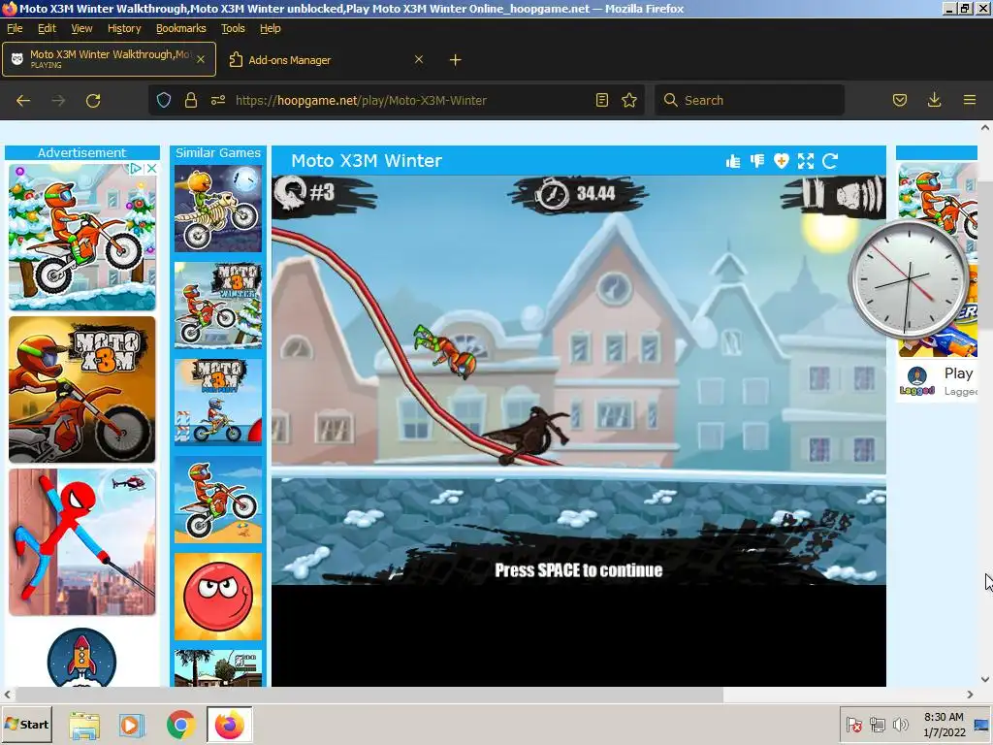Image resolution: width=993 pixels, height=745 pixels.
Task: Click the Similar Games header
Action: pos(218,152)
